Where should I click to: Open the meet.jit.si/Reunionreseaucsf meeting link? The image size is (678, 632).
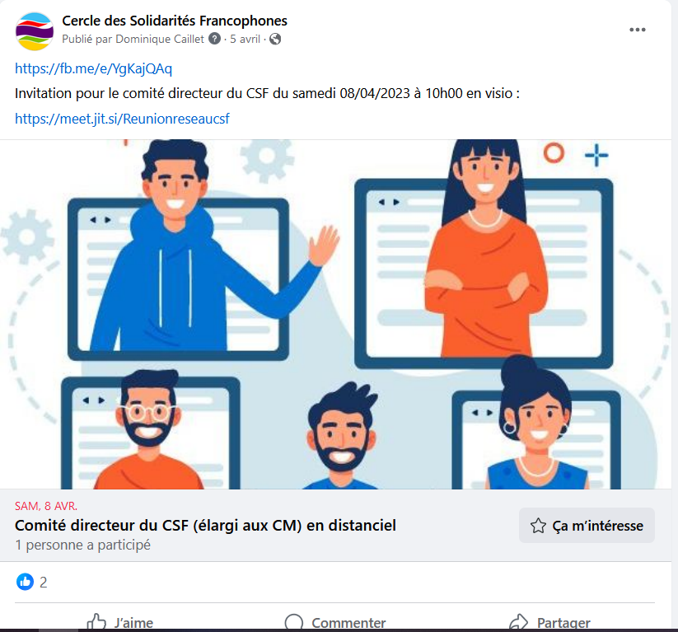(122, 119)
